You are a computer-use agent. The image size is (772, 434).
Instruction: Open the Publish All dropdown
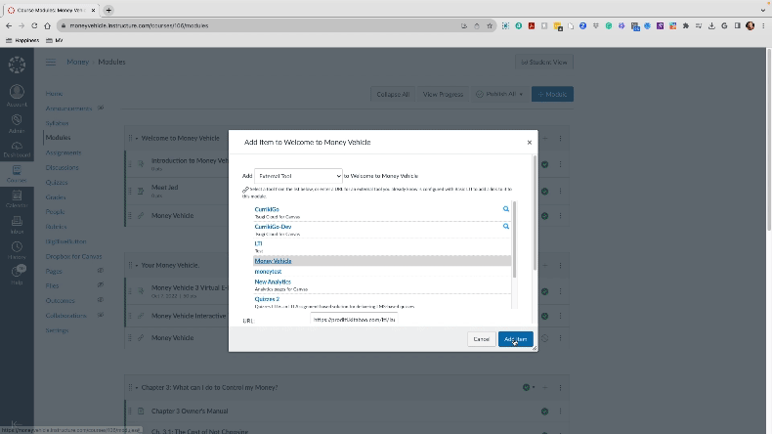tap(499, 94)
